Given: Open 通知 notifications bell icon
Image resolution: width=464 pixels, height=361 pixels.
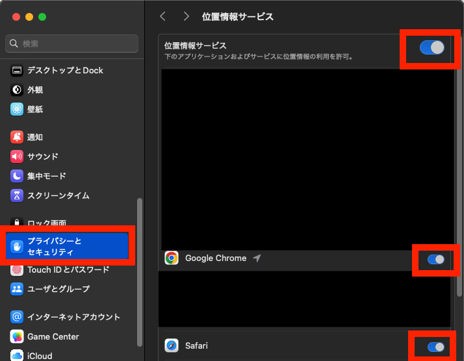Looking at the screenshot, I should coord(17,137).
